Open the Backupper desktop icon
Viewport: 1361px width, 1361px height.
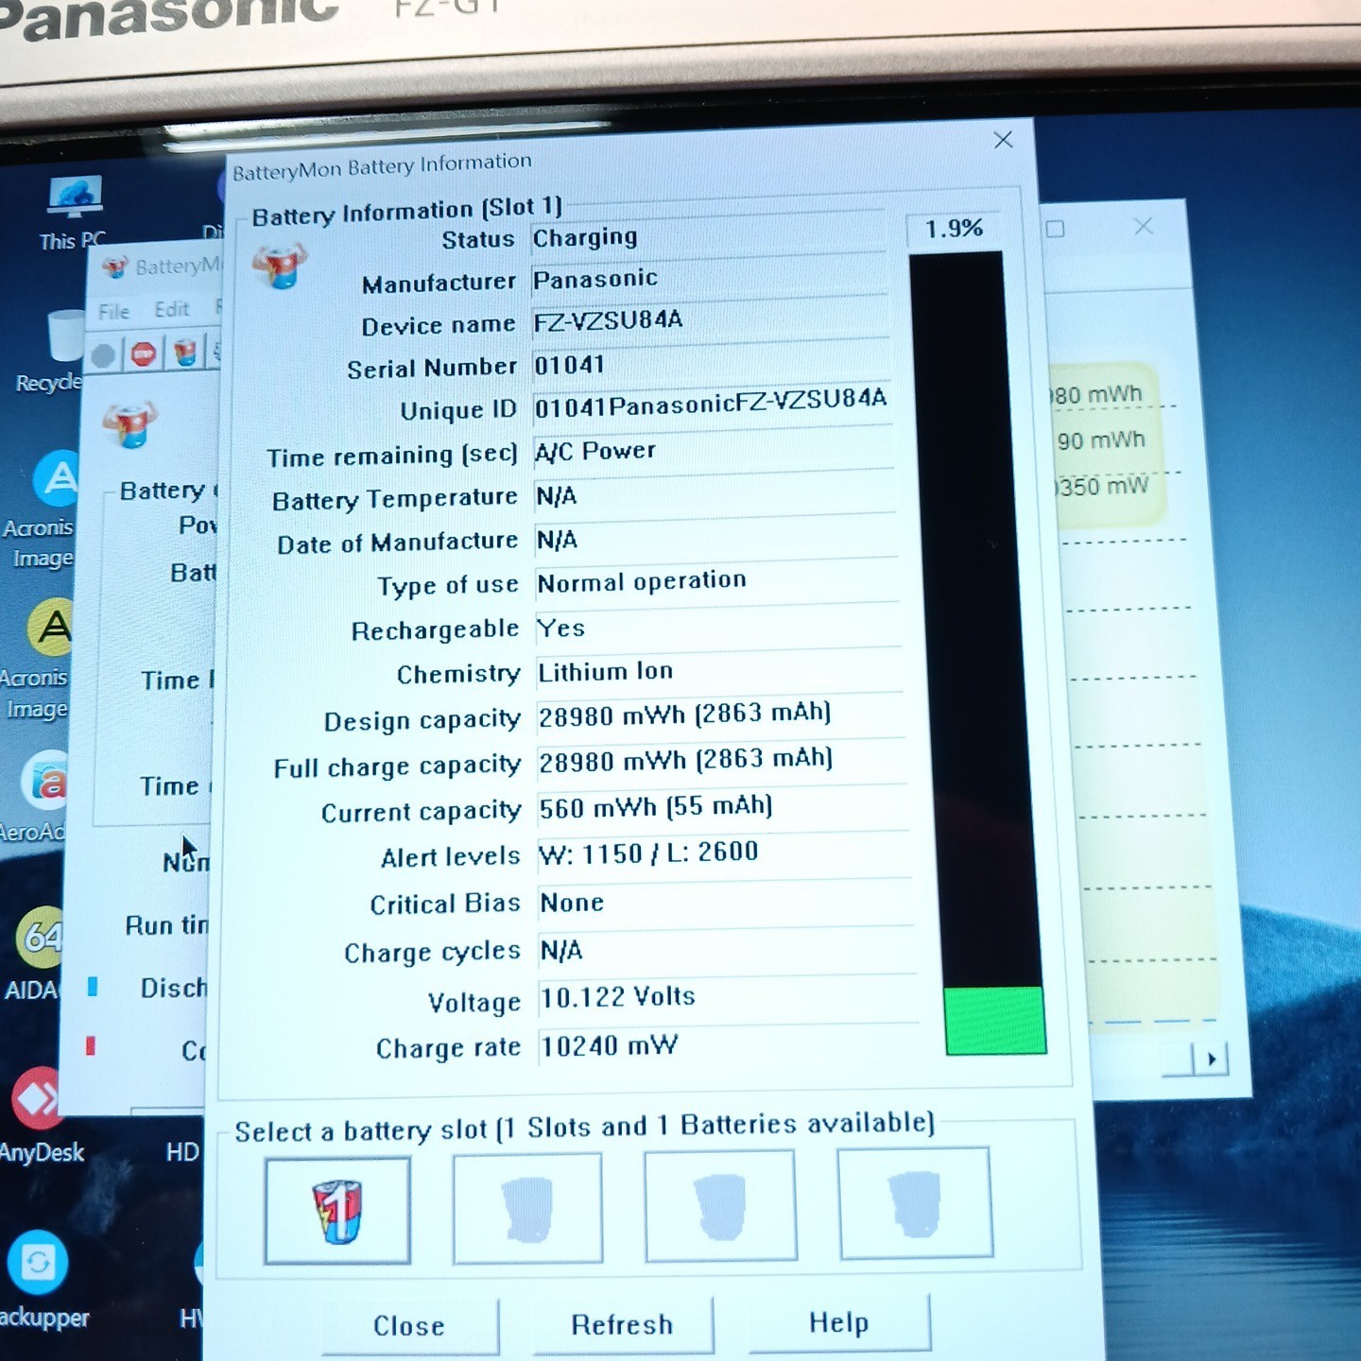point(40,1281)
